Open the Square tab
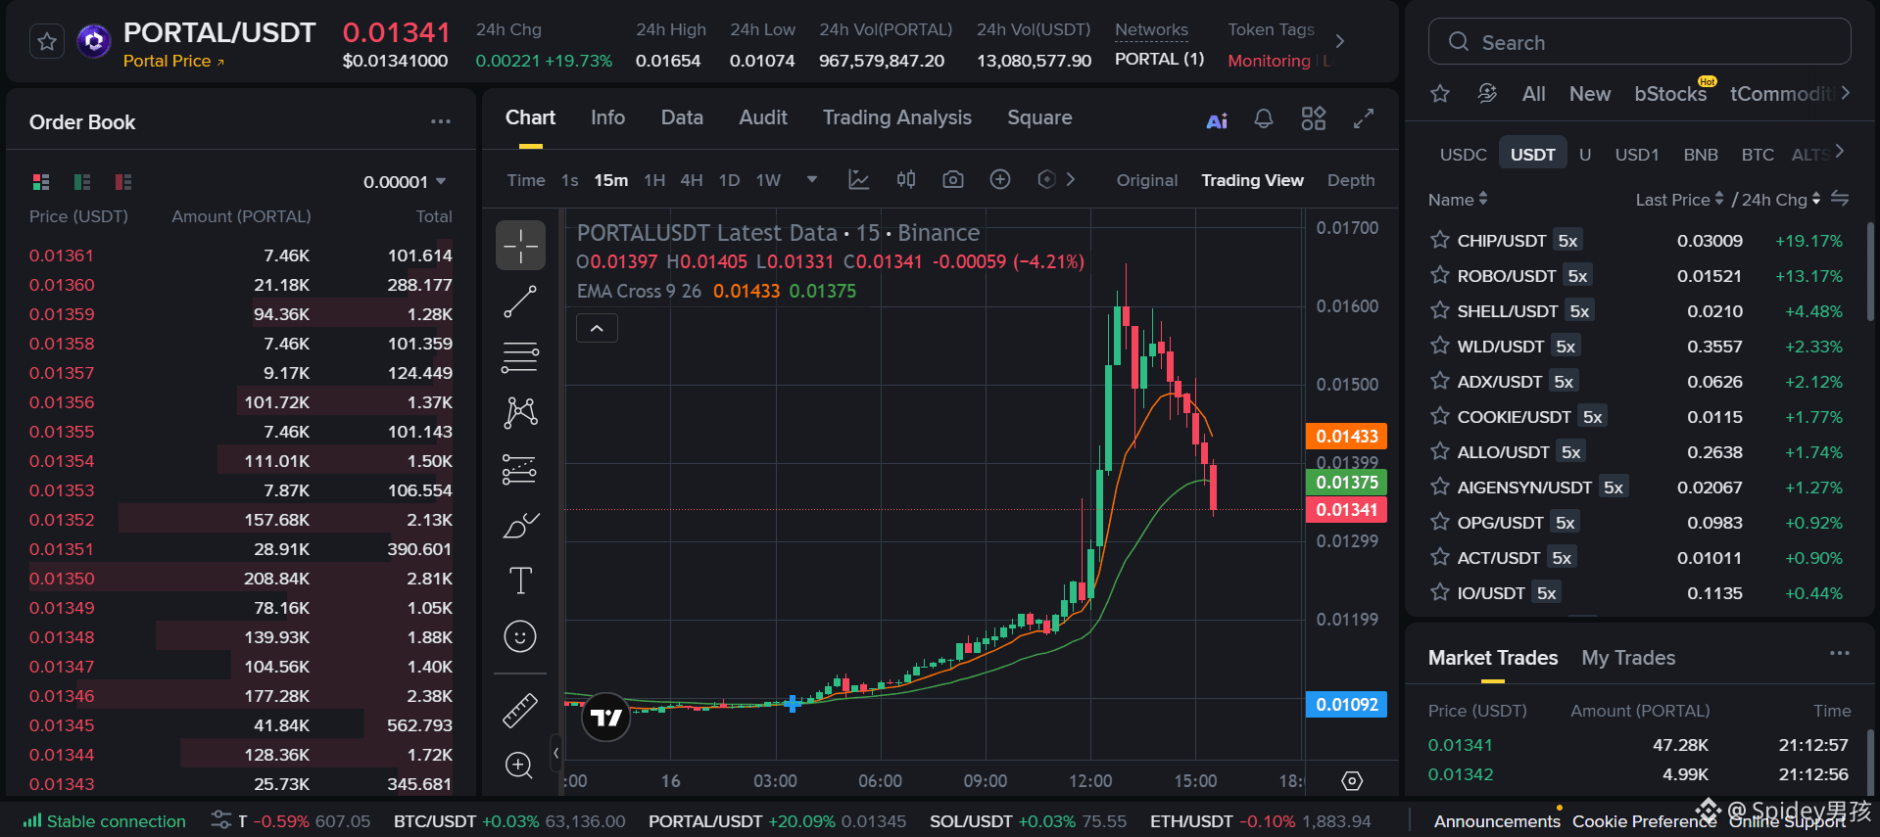This screenshot has width=1880, height=837. (1039, 117)
